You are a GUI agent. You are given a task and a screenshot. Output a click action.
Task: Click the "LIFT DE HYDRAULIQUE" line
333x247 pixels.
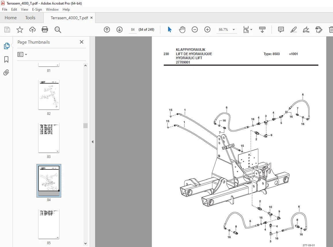[x=194, y=54]
